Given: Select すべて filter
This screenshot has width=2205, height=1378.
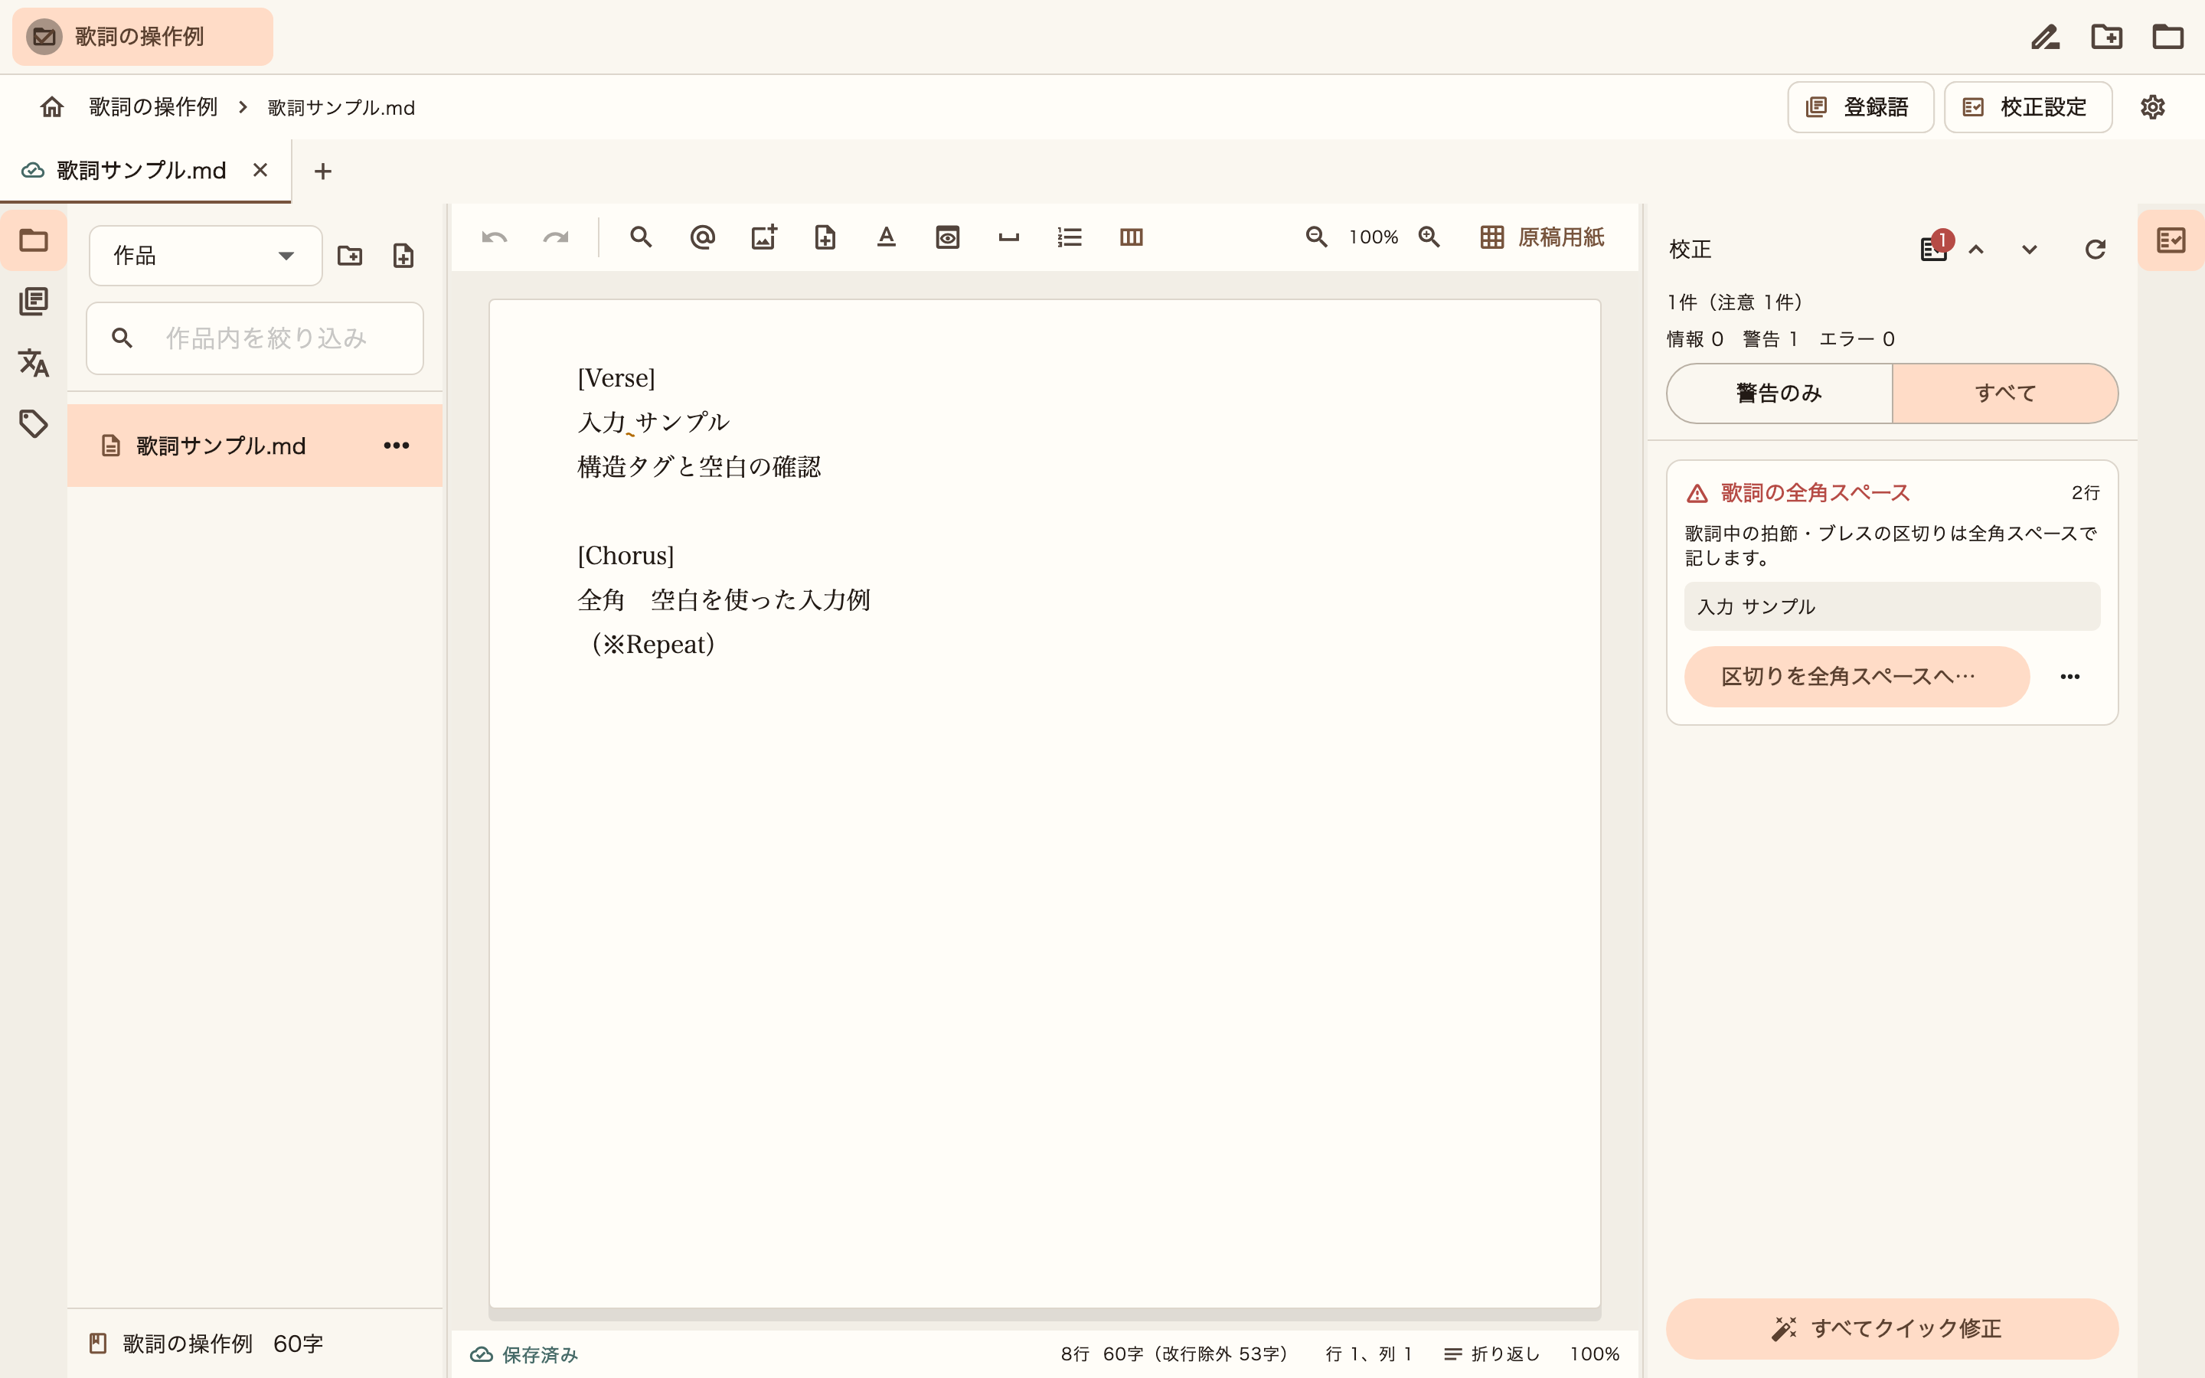Looking at the screenshot, I should [x=2005, y=393].
